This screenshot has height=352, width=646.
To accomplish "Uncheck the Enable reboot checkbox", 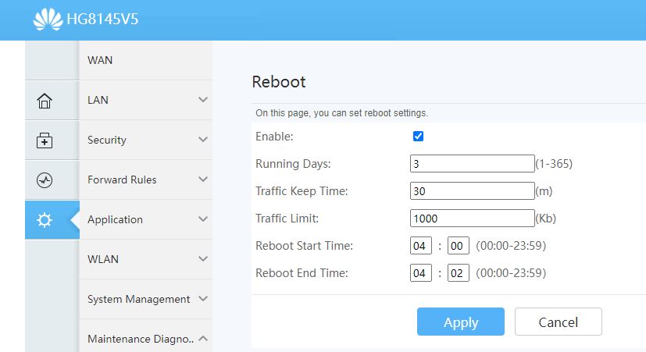I will pos(418,137).
